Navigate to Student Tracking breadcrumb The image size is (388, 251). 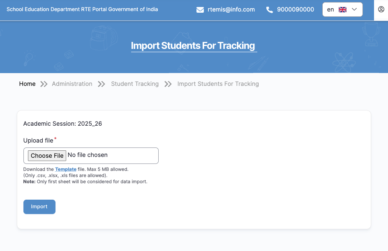point(135,84)
